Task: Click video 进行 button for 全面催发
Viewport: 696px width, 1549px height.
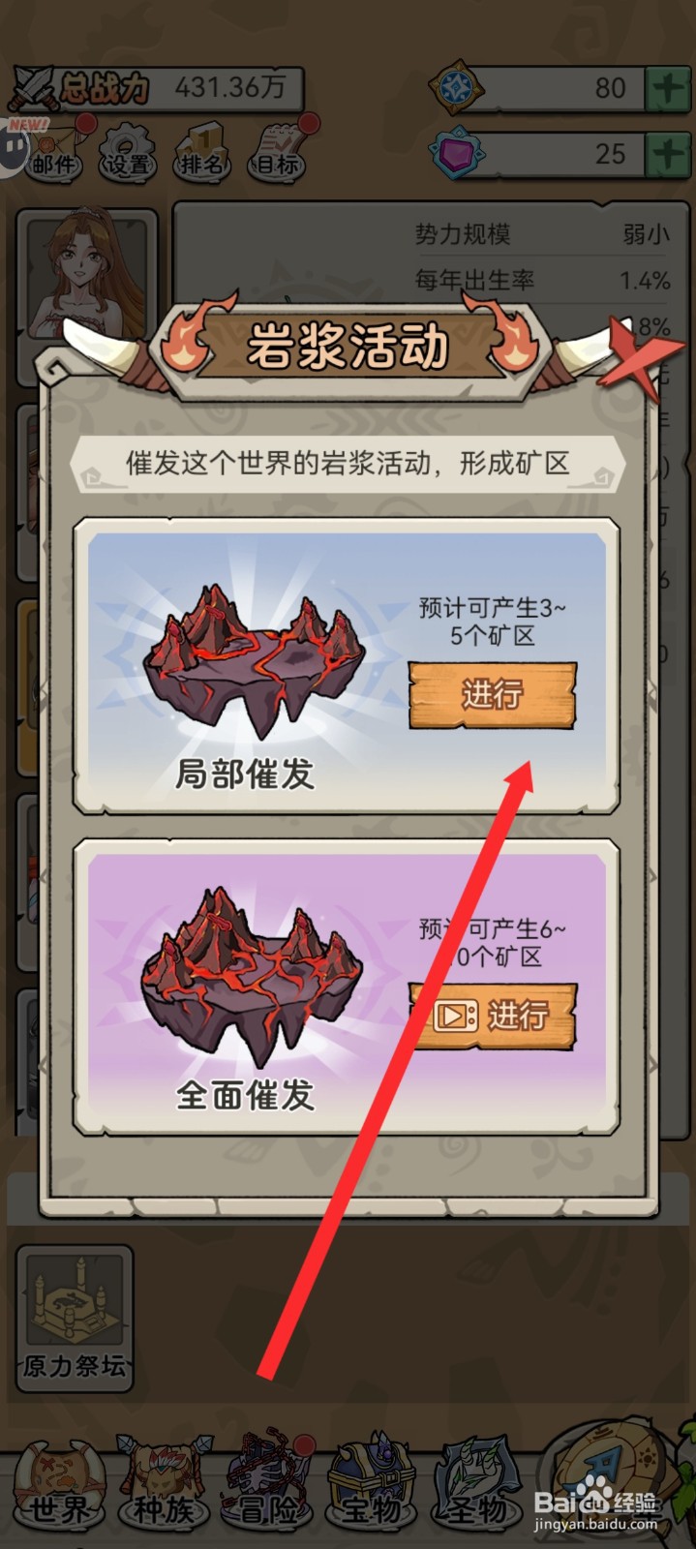Action: pos(493,1016)
